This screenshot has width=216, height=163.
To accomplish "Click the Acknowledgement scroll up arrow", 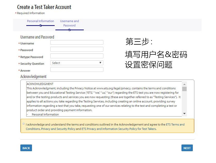I will click(x=184, y=84).
